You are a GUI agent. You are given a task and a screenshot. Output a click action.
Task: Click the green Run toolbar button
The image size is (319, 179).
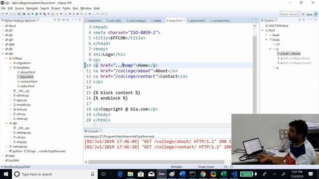(x=36, y=14)
